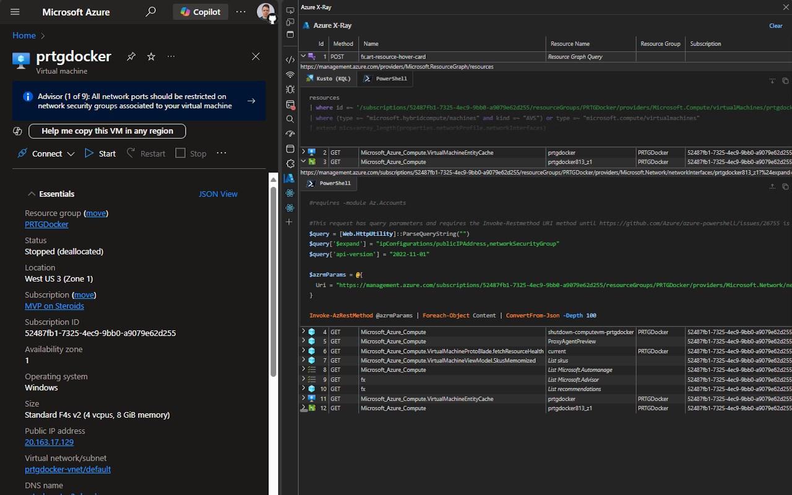Open the Azure portal hamburger menu
Image resolution: width=792 pixels, height=495 pixels.
click(x=15, y=12)
